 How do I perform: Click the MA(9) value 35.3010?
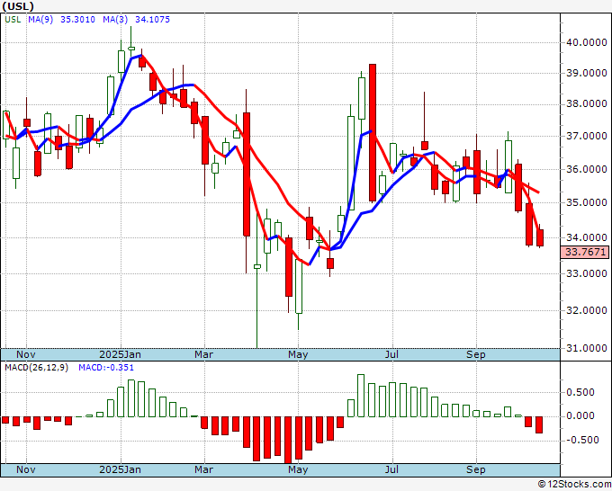point(77,20)
